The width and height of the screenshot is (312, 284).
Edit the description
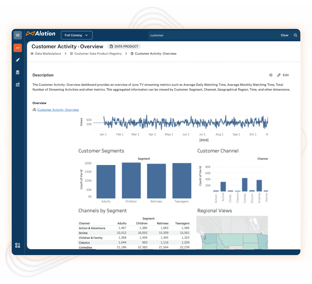click(x=283, y=75)
